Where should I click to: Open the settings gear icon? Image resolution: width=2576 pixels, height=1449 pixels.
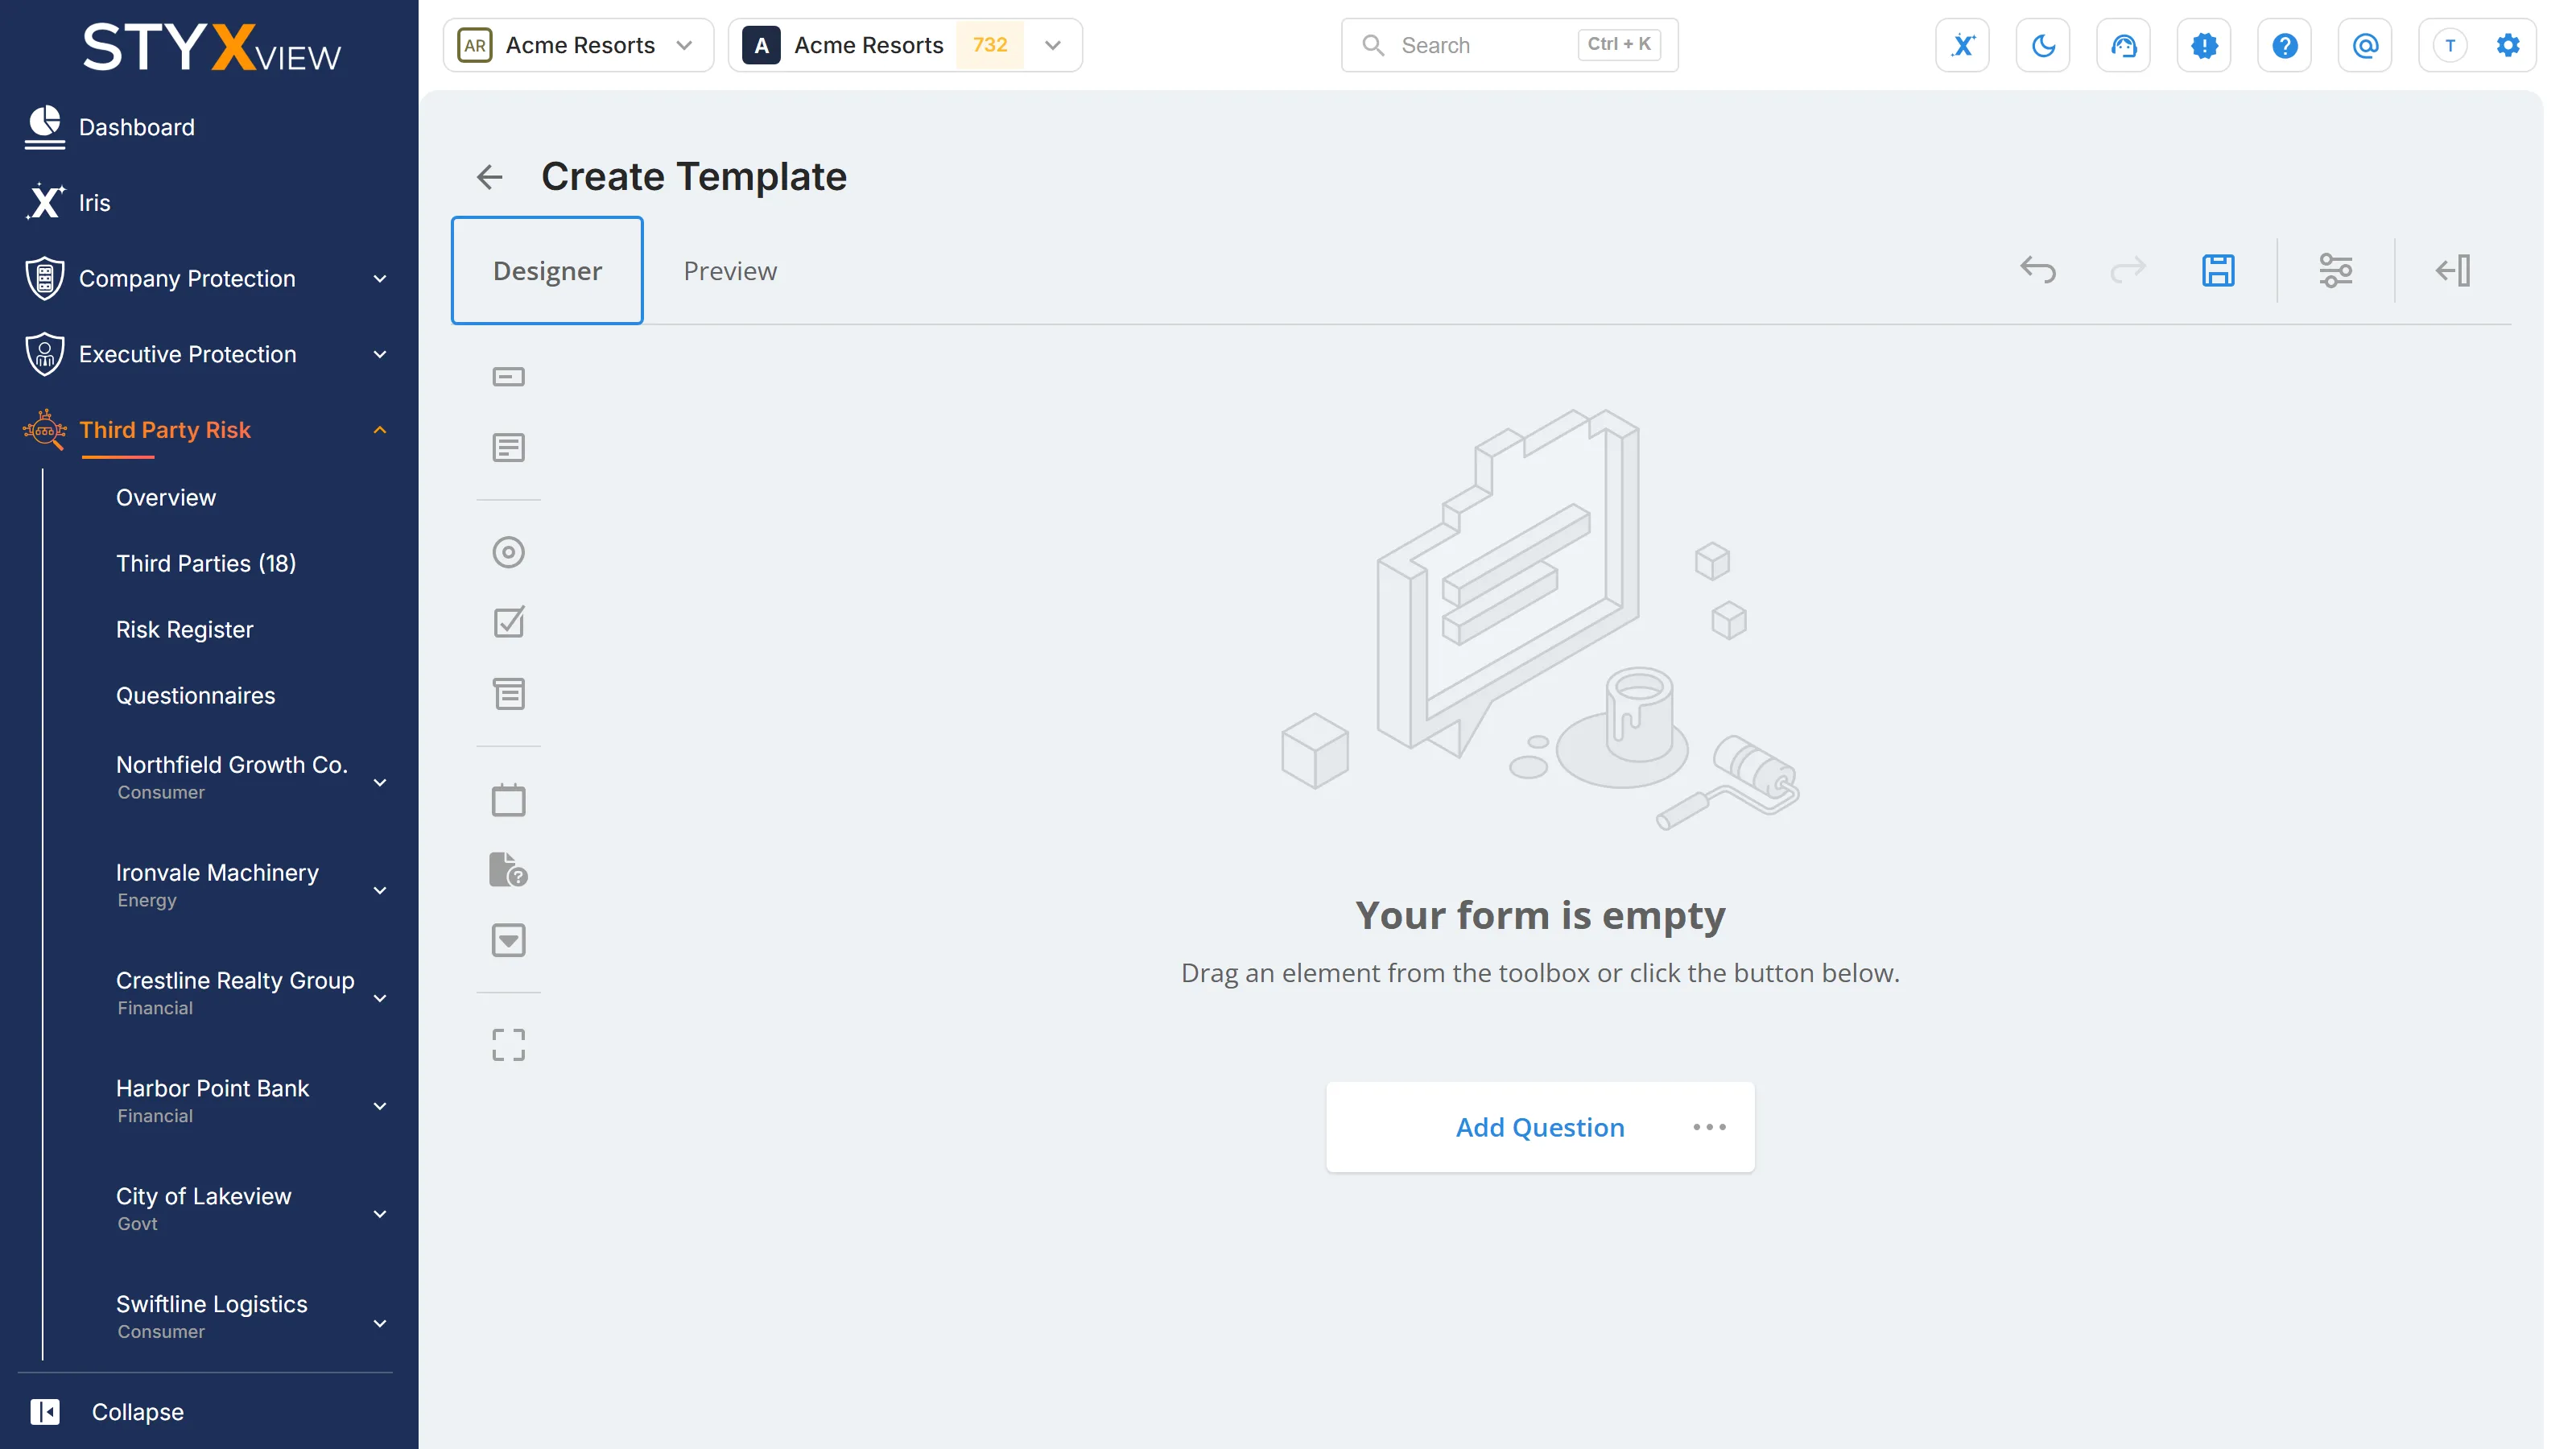coord(2508,45)
